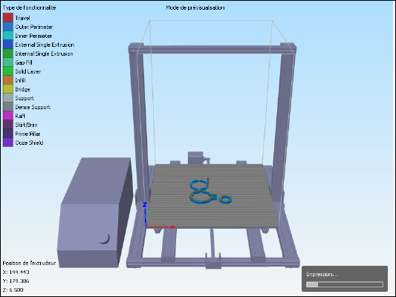
Task: Click the printer control box model
Action: point(95,212)
